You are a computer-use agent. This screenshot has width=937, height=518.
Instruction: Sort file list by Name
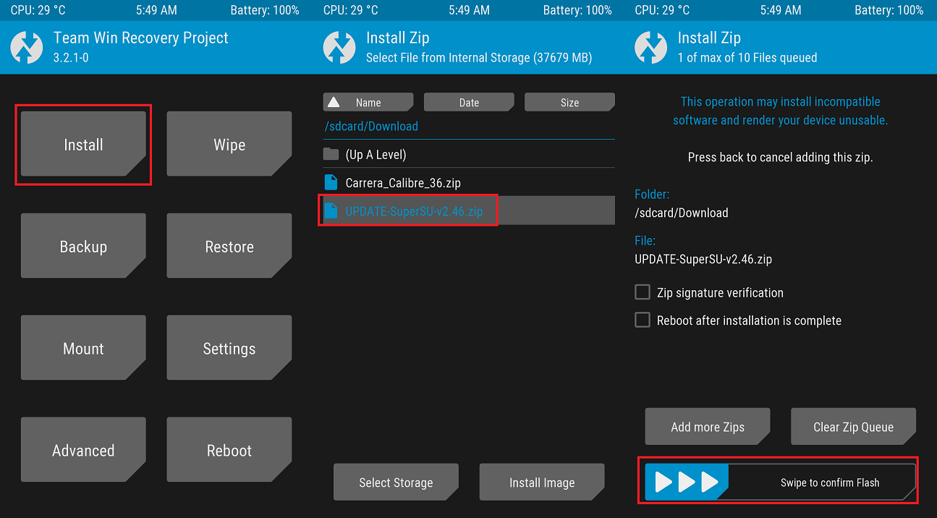pyautogui.click(x=368, y=102)
